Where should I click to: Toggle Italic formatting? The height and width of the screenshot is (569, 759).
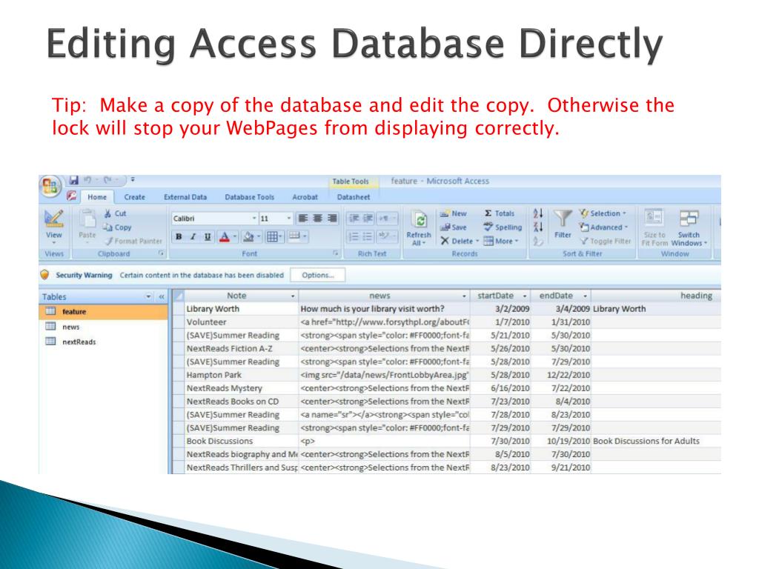[x=193, y=236]
